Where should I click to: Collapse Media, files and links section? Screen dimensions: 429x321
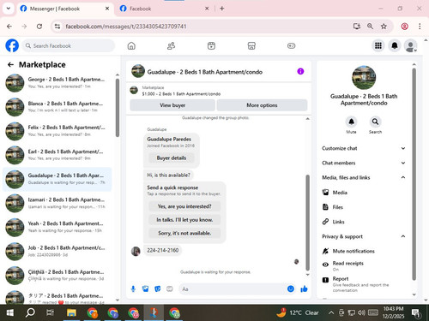[363, 177]
